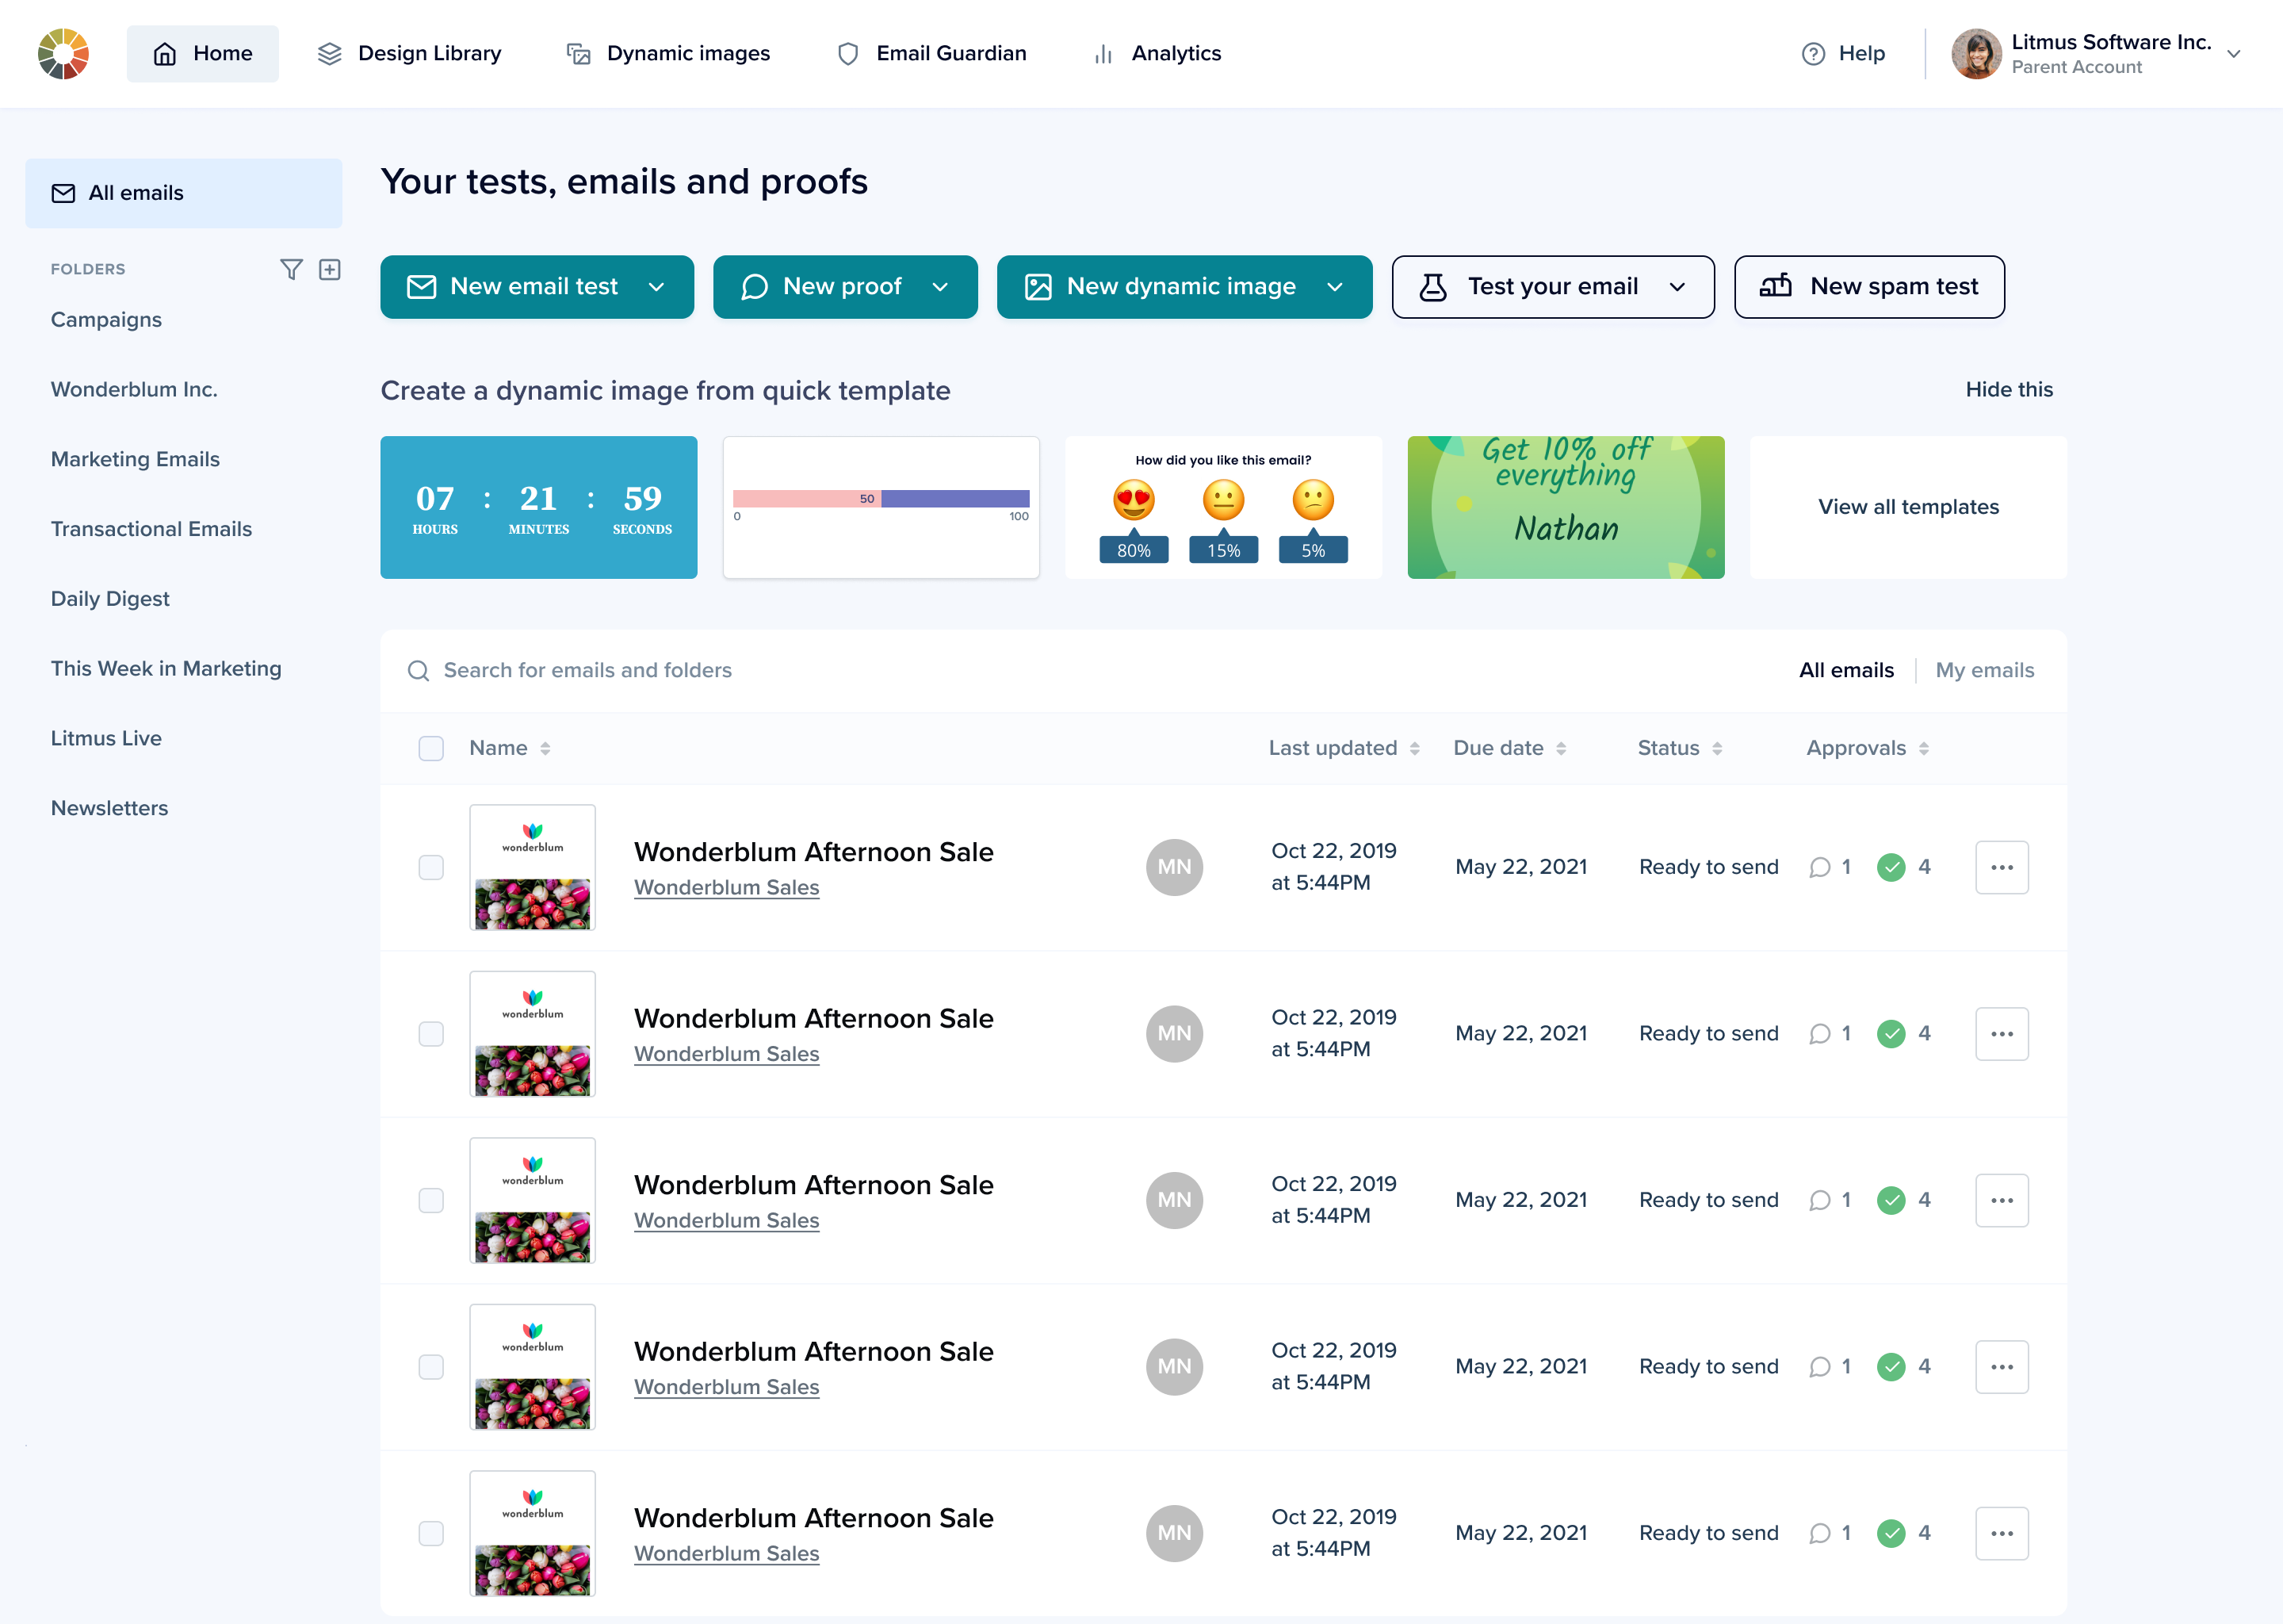Click the user profile avatar photo

pyautogui.click(x=1975, y=53)
